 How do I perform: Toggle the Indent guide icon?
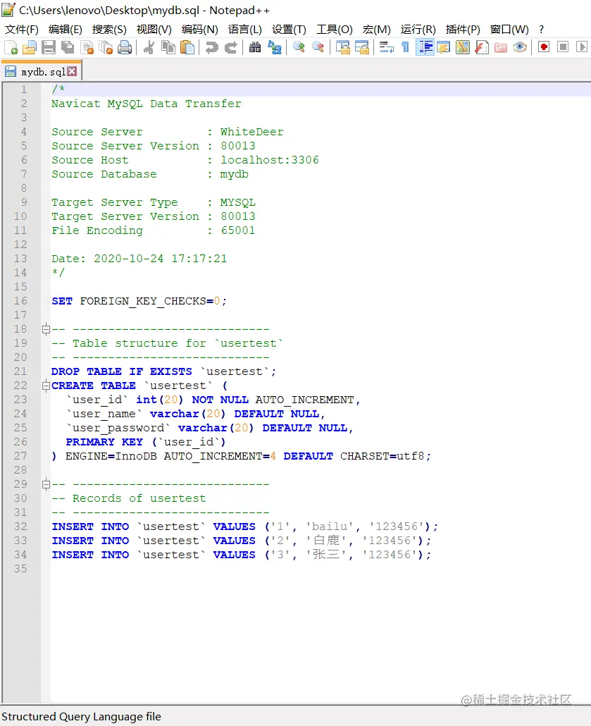[425, 47]
